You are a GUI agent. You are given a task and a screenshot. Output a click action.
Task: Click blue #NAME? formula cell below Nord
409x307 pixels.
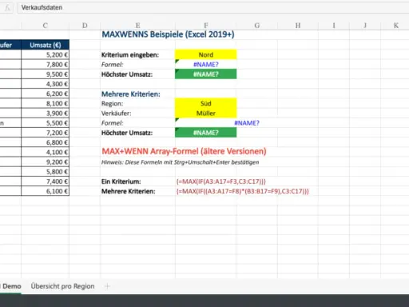click(x=206, y=65)
